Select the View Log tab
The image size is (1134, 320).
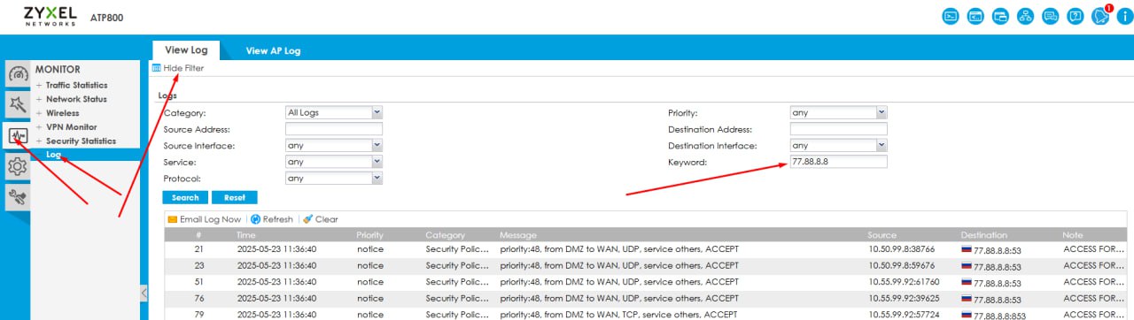[186, 50]
